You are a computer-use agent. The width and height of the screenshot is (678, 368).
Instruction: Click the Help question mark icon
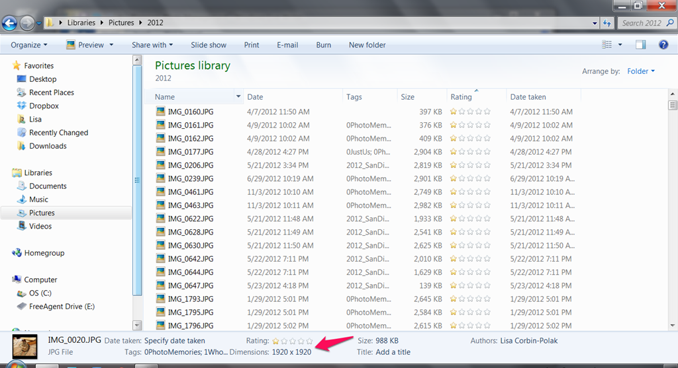pos(663,45)
